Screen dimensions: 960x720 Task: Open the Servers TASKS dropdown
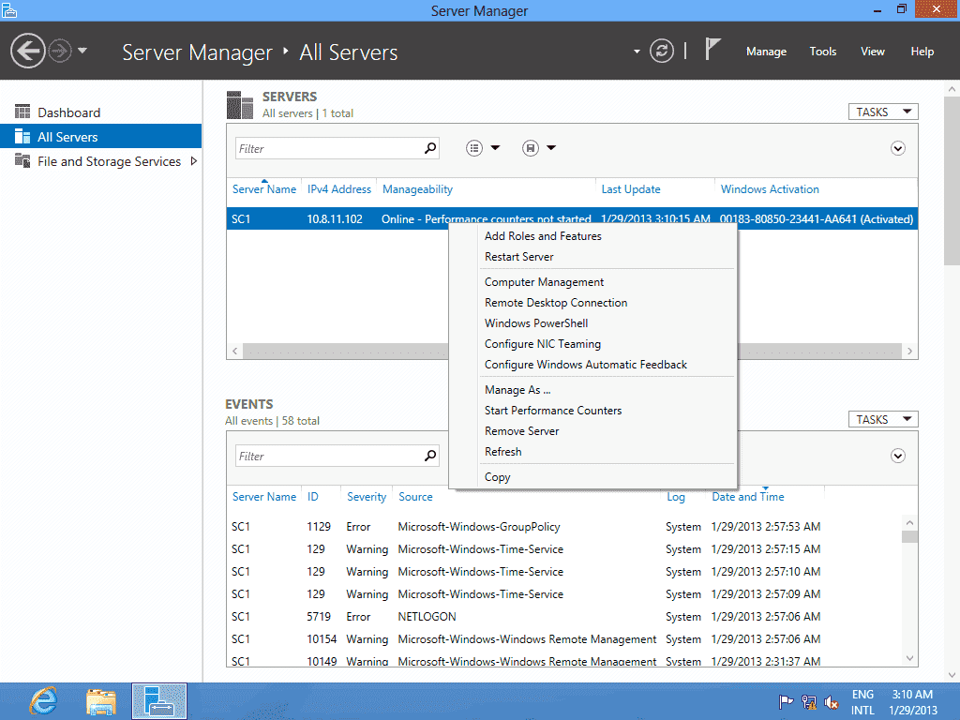[x=882, y=111]
